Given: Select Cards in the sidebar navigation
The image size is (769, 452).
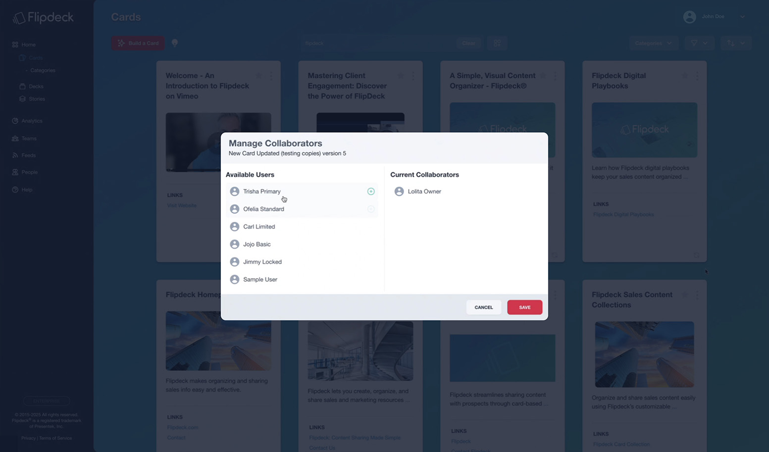Looking at the screenshot, I should click(x=36, y=57).
